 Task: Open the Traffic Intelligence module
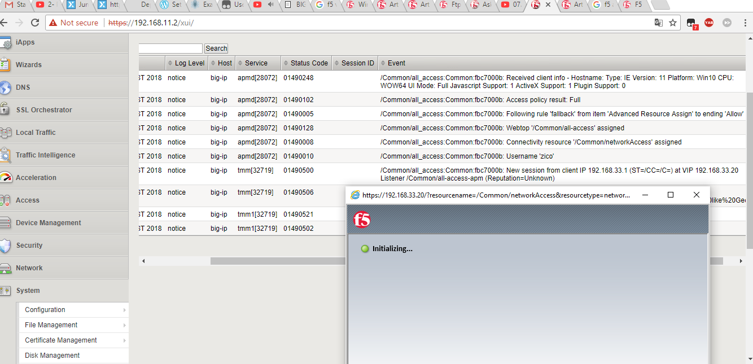(x=7, y=155)
